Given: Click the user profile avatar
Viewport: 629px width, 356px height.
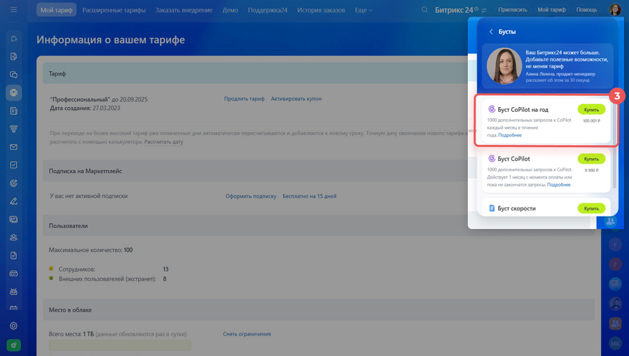Looking at the screenshot, I should [x=615, y=10].
